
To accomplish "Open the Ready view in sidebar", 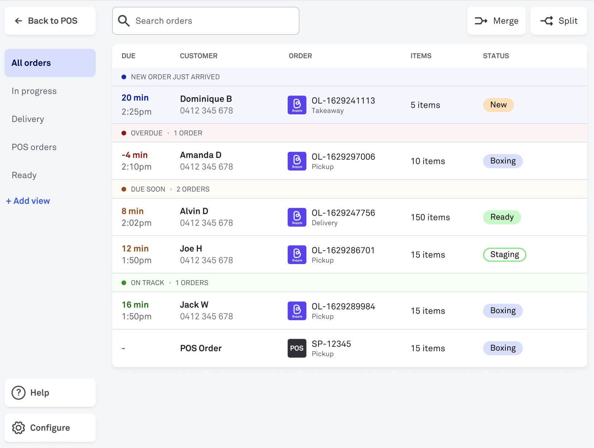I will (24, 175).
